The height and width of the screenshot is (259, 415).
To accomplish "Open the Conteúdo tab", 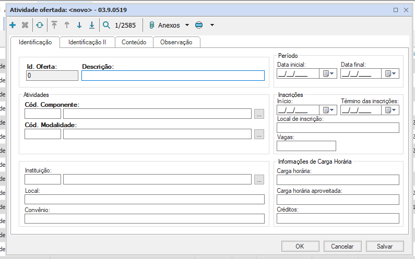I will point(134,42).
